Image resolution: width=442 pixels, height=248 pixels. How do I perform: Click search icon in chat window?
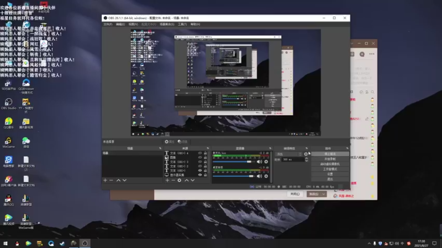point(372,92)
